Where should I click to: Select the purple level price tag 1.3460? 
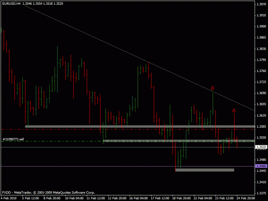261,166
